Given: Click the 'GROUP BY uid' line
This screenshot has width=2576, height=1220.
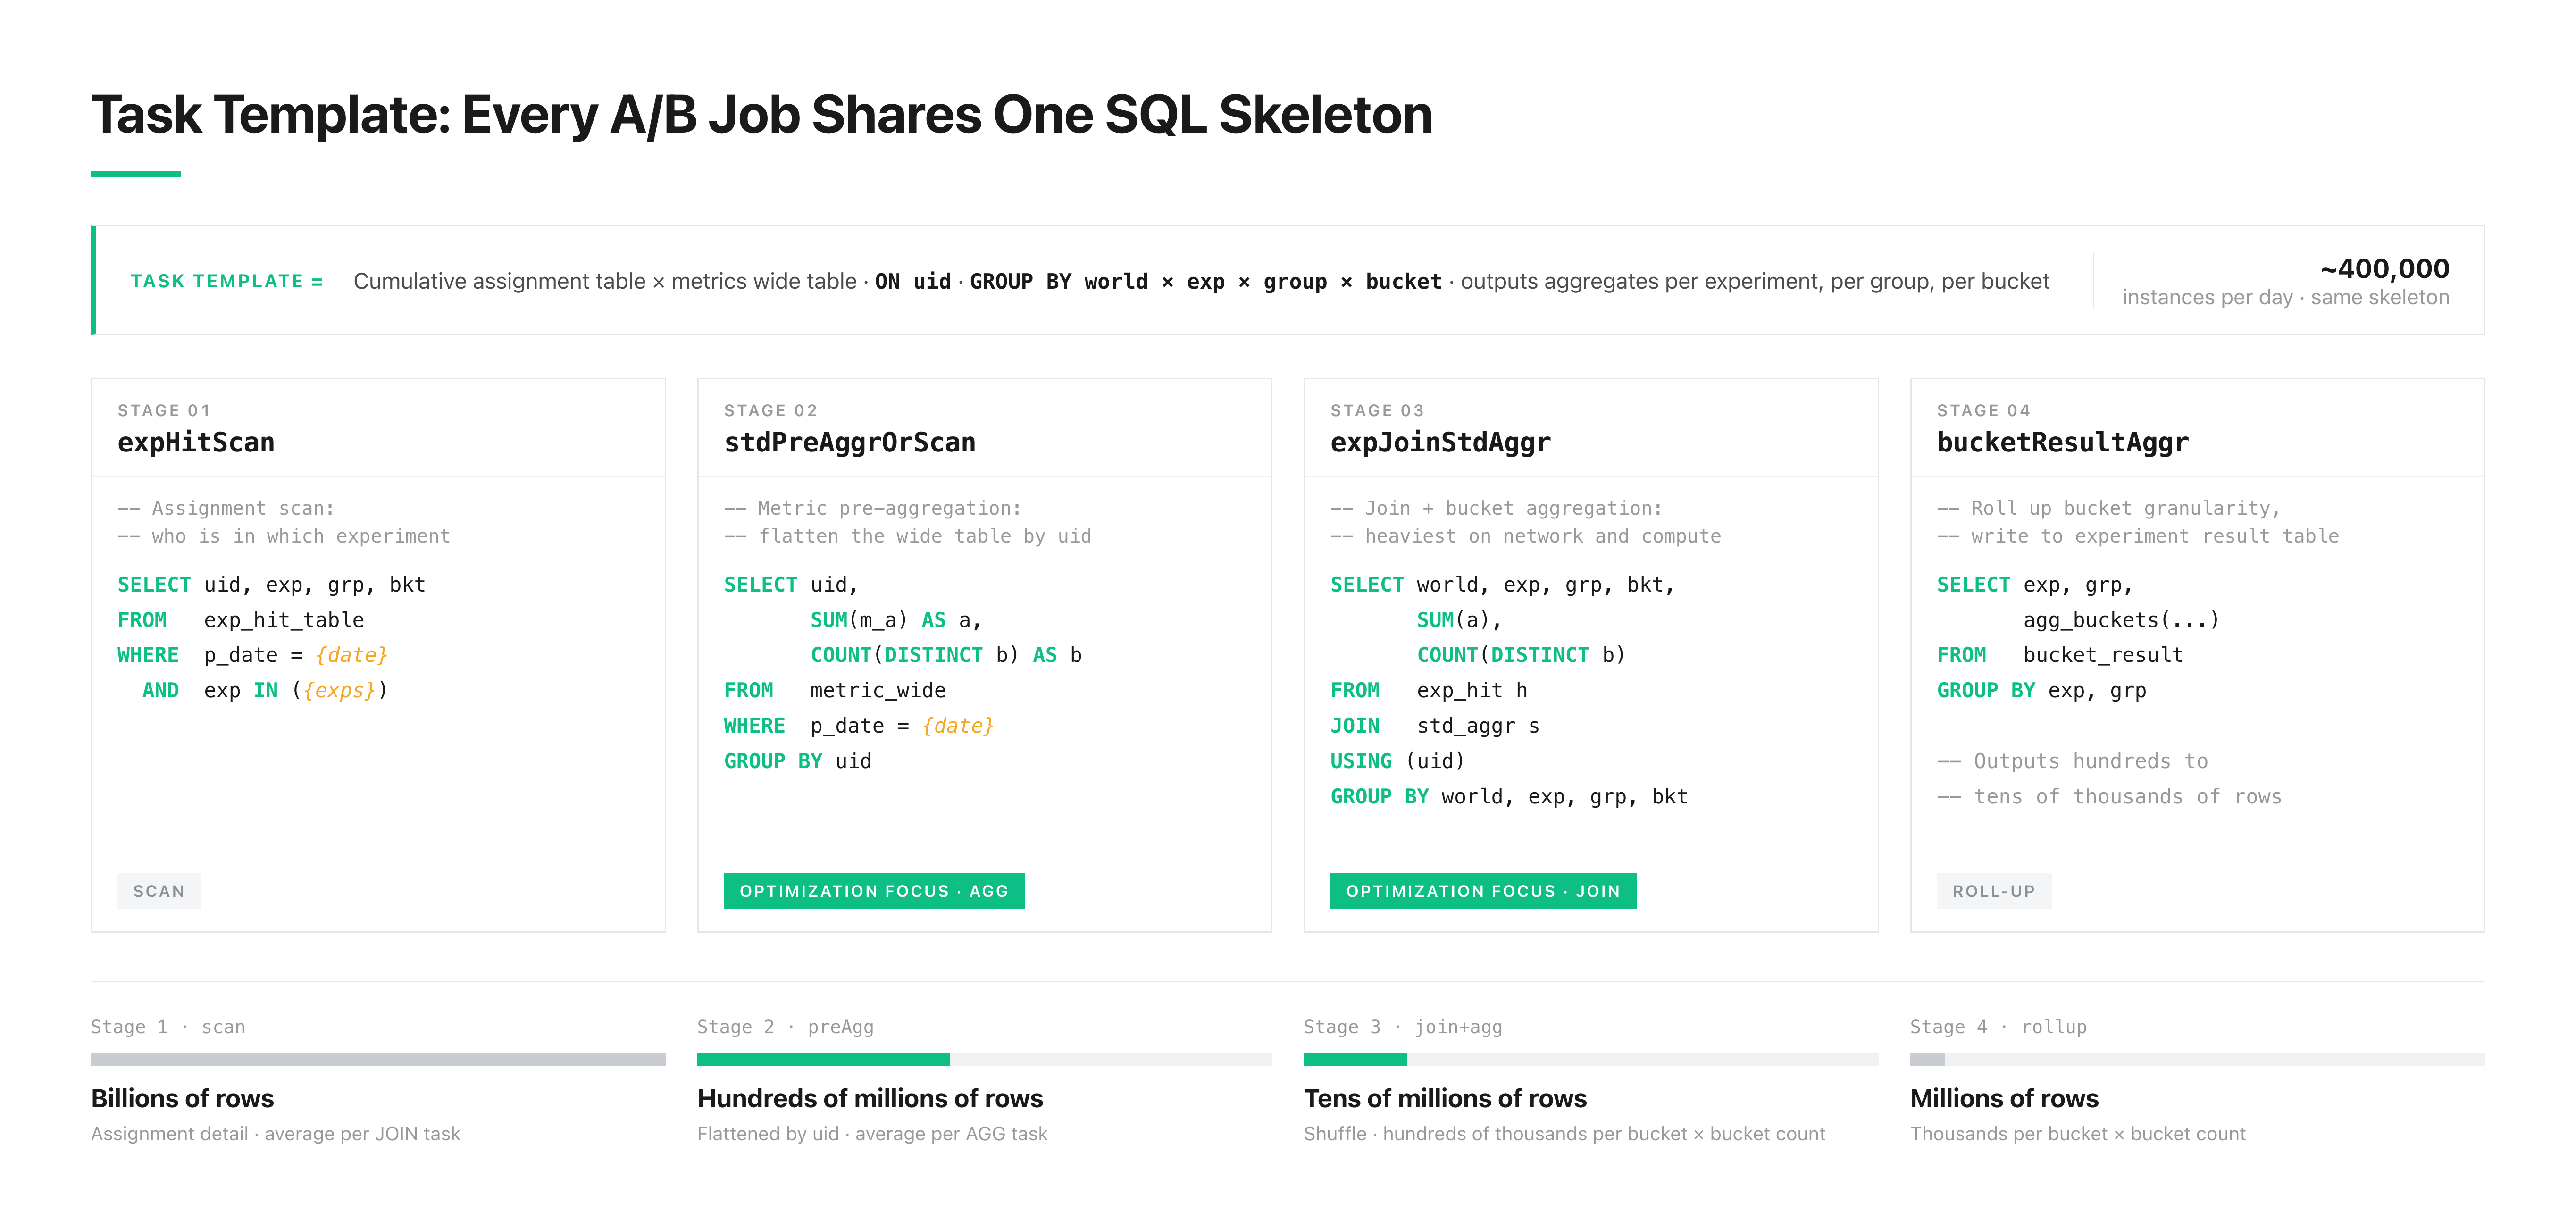Looking at the screenshot, I should coord(798,761).
